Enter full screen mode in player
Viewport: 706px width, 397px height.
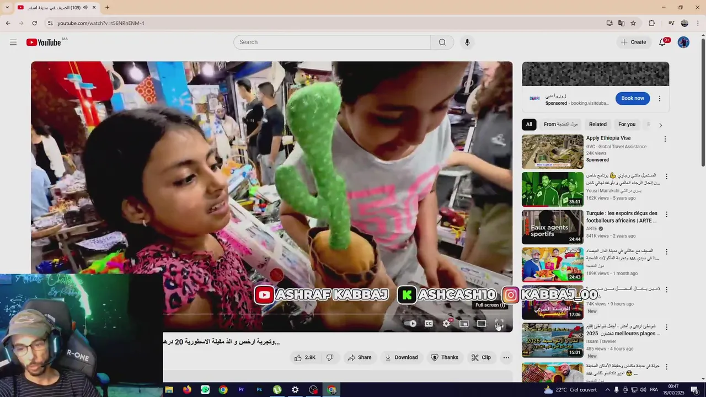click(x=499, y=324)
